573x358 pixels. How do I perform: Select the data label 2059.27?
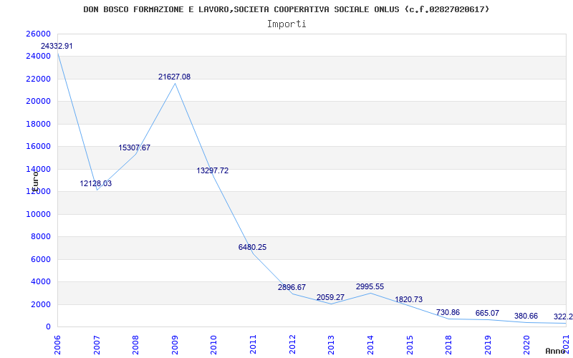coord(330,297)
